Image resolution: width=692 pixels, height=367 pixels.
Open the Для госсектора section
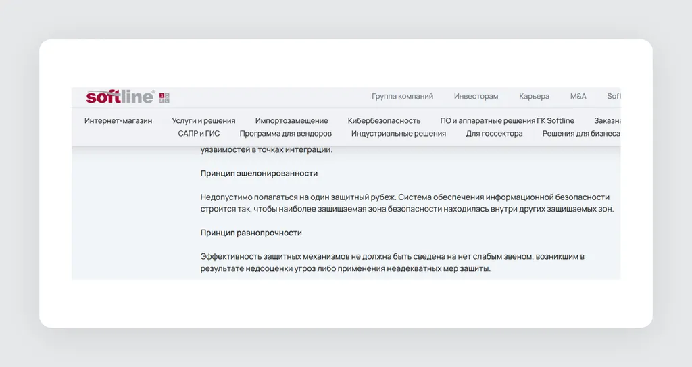494,133
